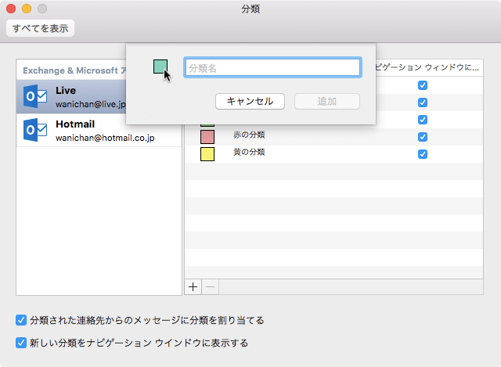Select the 赤の分類 category name
Screen dimensions: 501x367
click(x=249, y=135)
